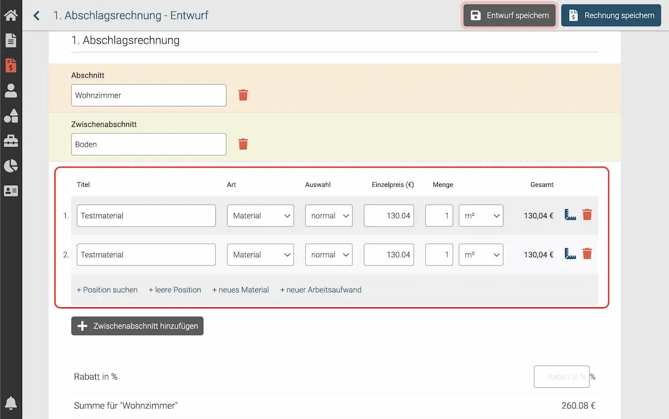Focus the Titel field of position 2
The image size is (669, 419).
point(146,255)
